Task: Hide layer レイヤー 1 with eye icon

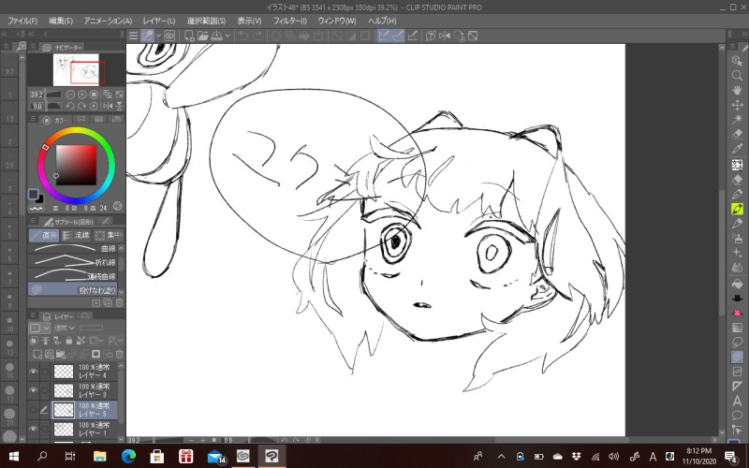Action: point(33,429)
